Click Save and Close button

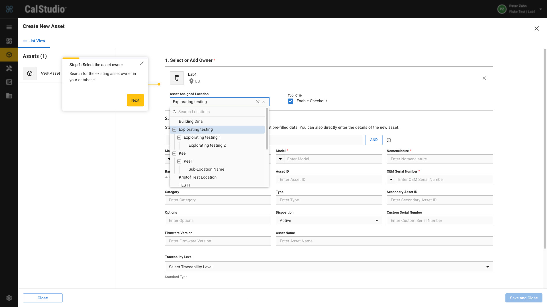524,298
